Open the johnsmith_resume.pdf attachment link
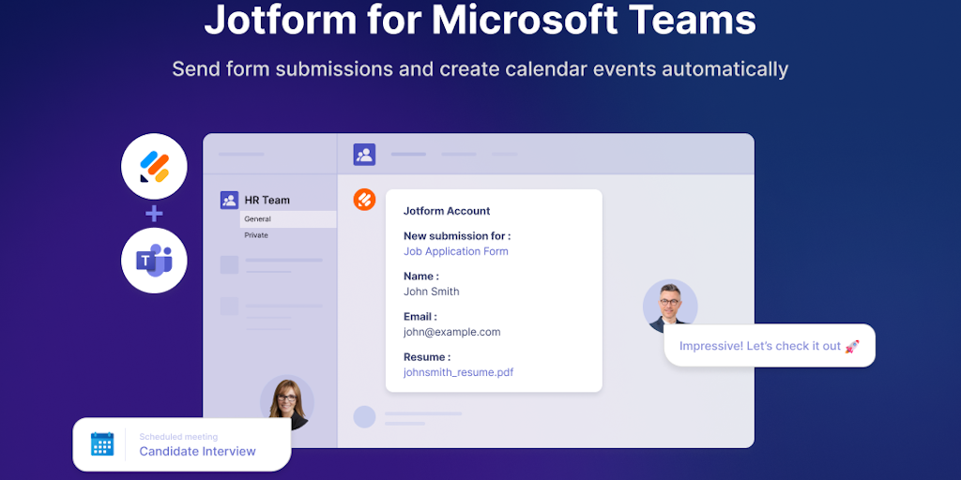This screenshot has height=480, width=961. click(458, 372)
